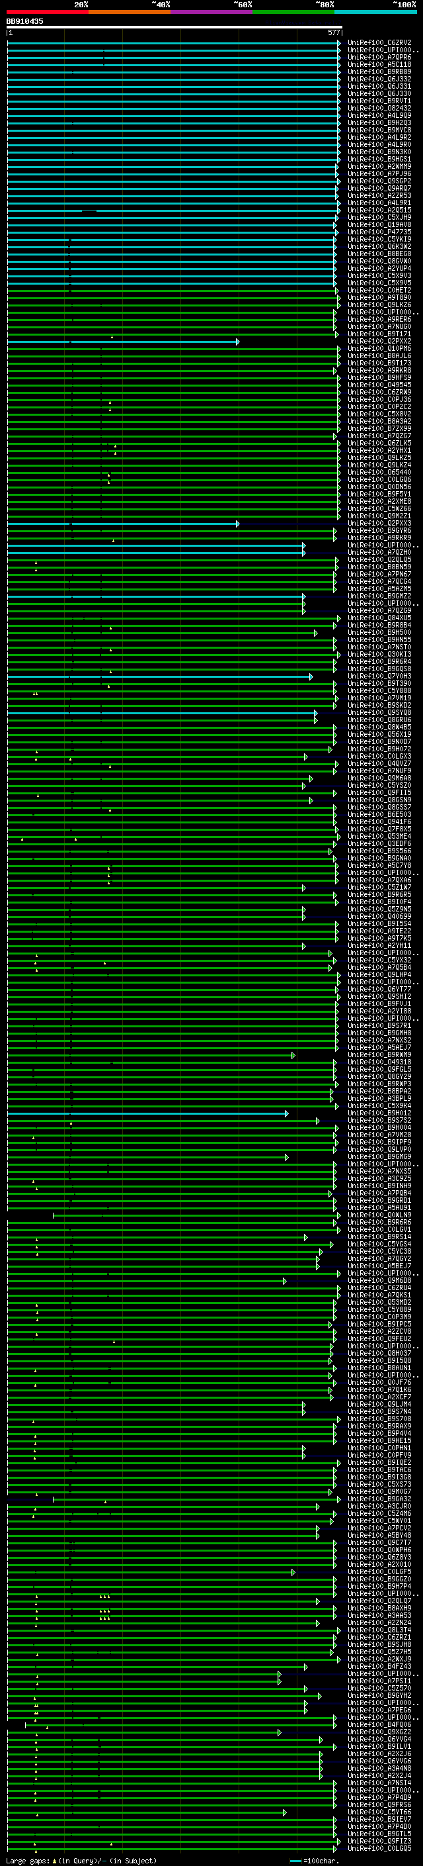This screenshot has width=423, height=1866.
Task: Select the UniRef100_B9H2Q3 label
Action: [379, 122]
